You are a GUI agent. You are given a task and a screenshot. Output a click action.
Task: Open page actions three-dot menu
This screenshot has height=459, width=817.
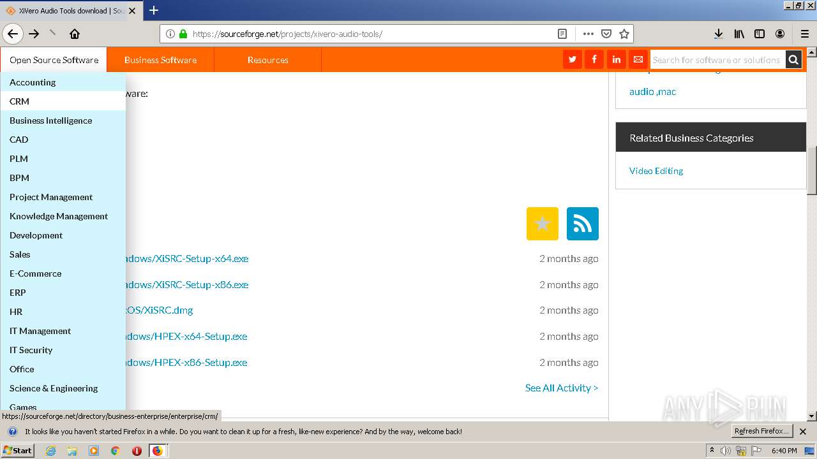tap(588, 34)
